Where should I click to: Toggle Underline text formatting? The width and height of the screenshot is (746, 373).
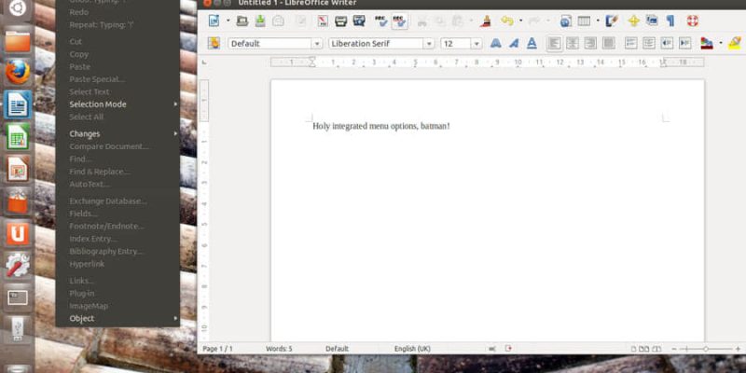[532, 43]
